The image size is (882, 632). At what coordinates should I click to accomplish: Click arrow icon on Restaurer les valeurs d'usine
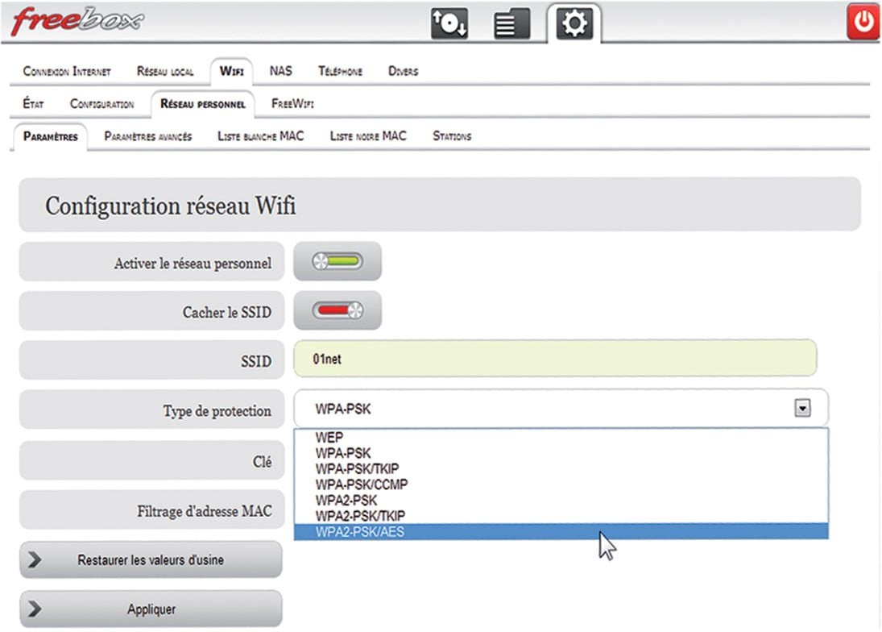[x=35, y=560]
